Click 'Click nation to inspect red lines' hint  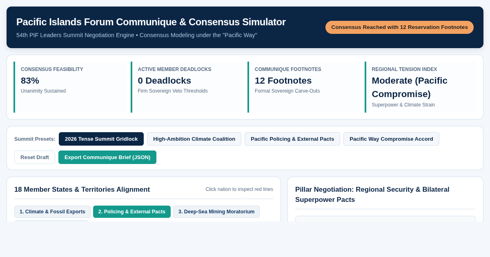(x=239, y=189)
